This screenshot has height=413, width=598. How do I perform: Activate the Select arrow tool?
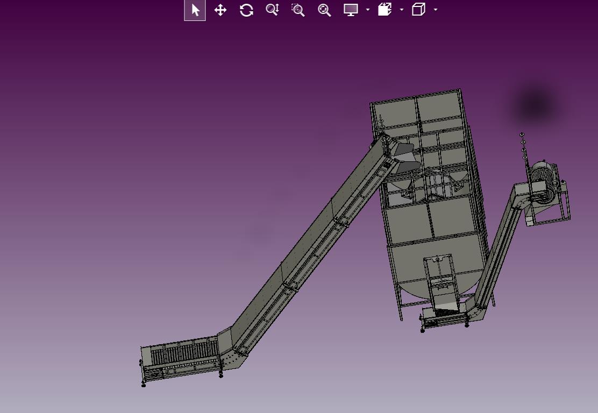(x=195, y=10)
